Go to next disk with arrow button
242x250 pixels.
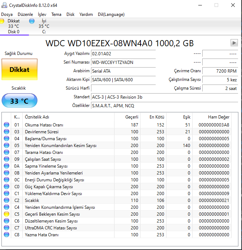point(234,43)
